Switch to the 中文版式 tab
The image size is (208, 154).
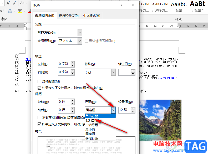pyautogui.click(x=92, y=16)
